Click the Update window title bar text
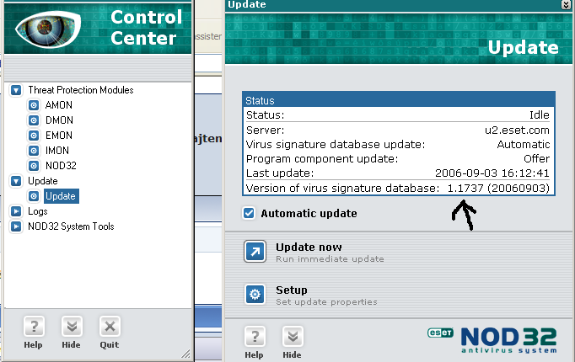 247,4
